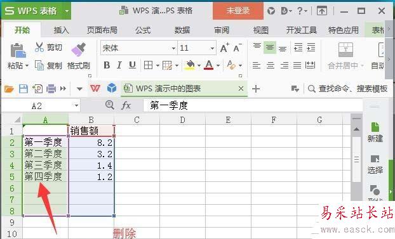Click the print preview icon
The width and height of the screenshot is (395, 239).
pyautogui.click(x=37, y=89)
